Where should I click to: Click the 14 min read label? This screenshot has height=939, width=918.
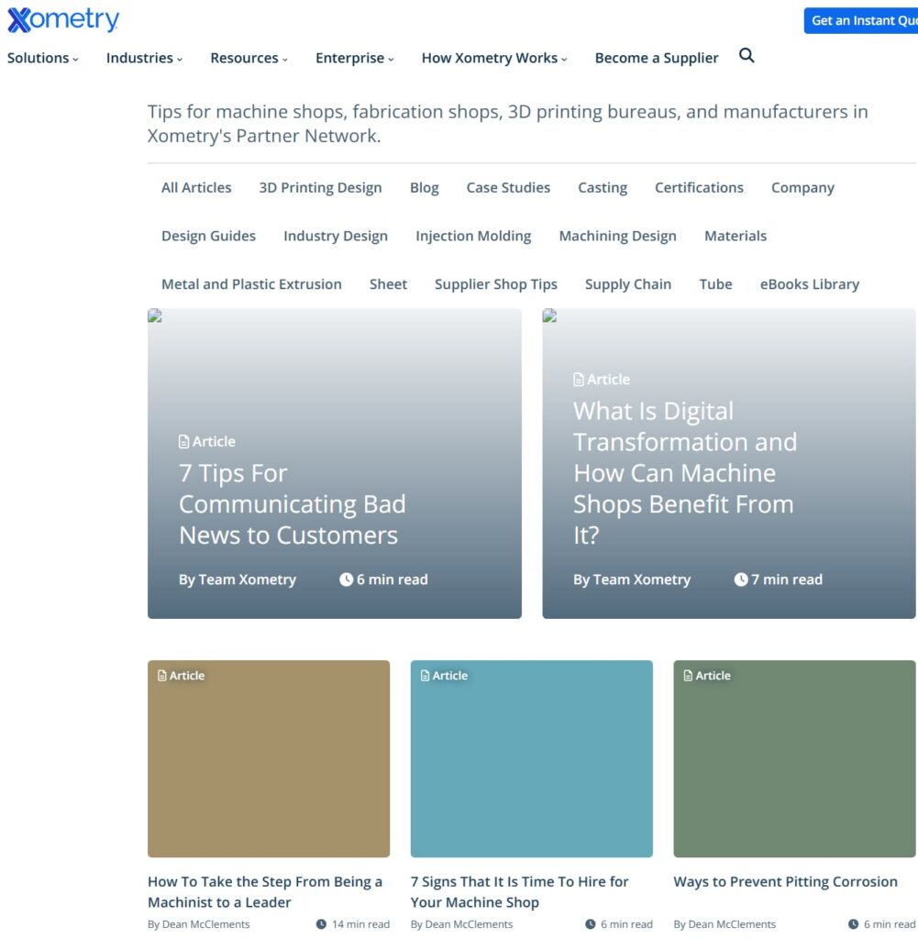point(360,924)
